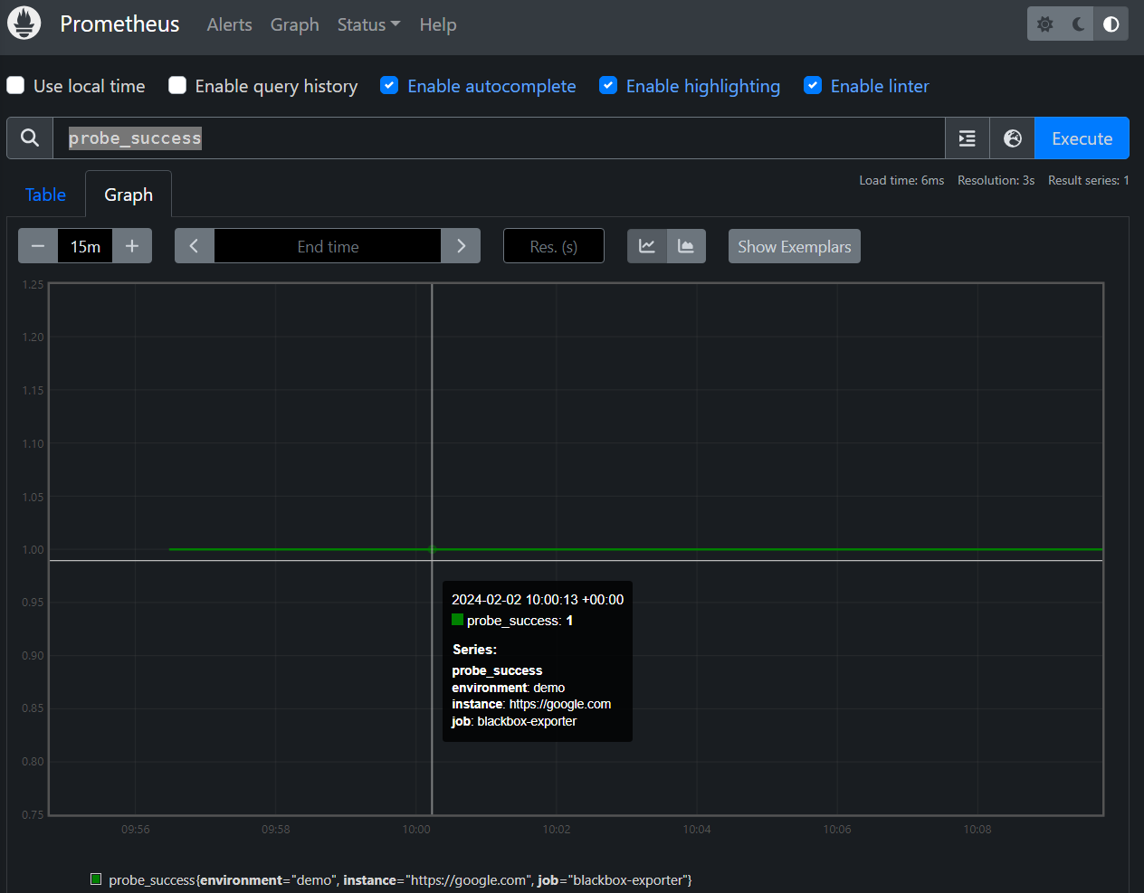Switch to light theme sun icon

pyautogui.click(x=1045, y=24)
